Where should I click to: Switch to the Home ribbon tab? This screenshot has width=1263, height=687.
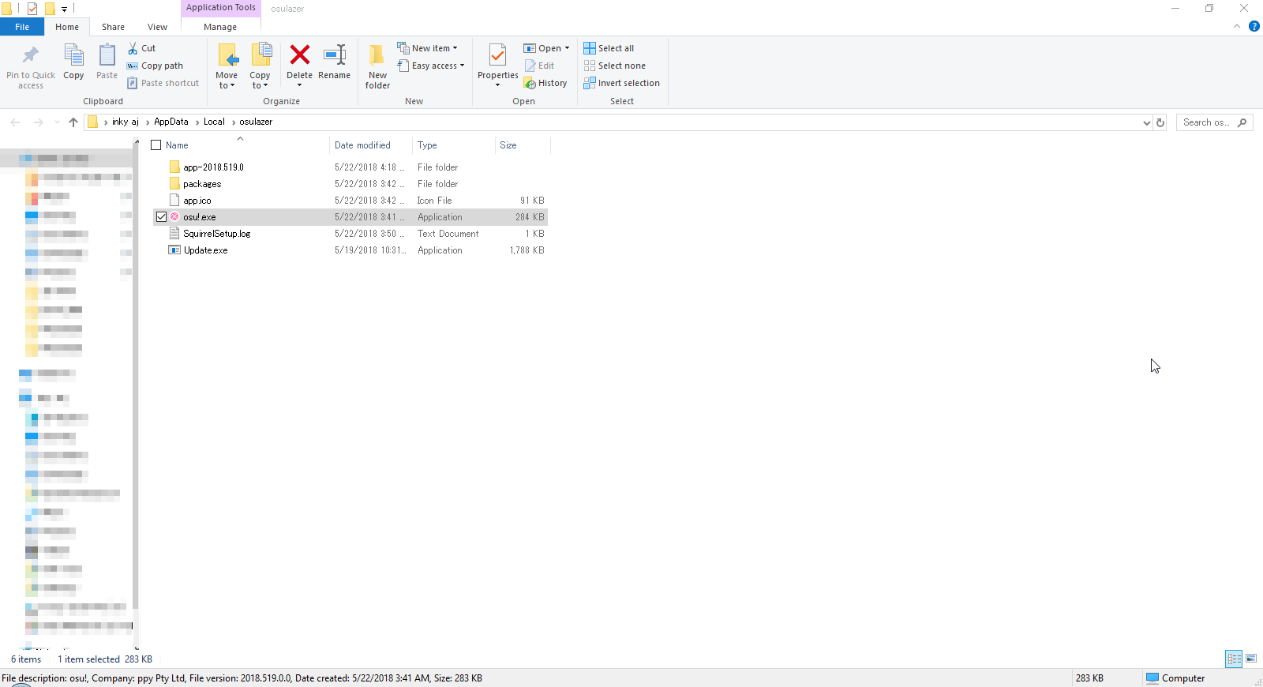pyautogui.click(x=67, y=27)
